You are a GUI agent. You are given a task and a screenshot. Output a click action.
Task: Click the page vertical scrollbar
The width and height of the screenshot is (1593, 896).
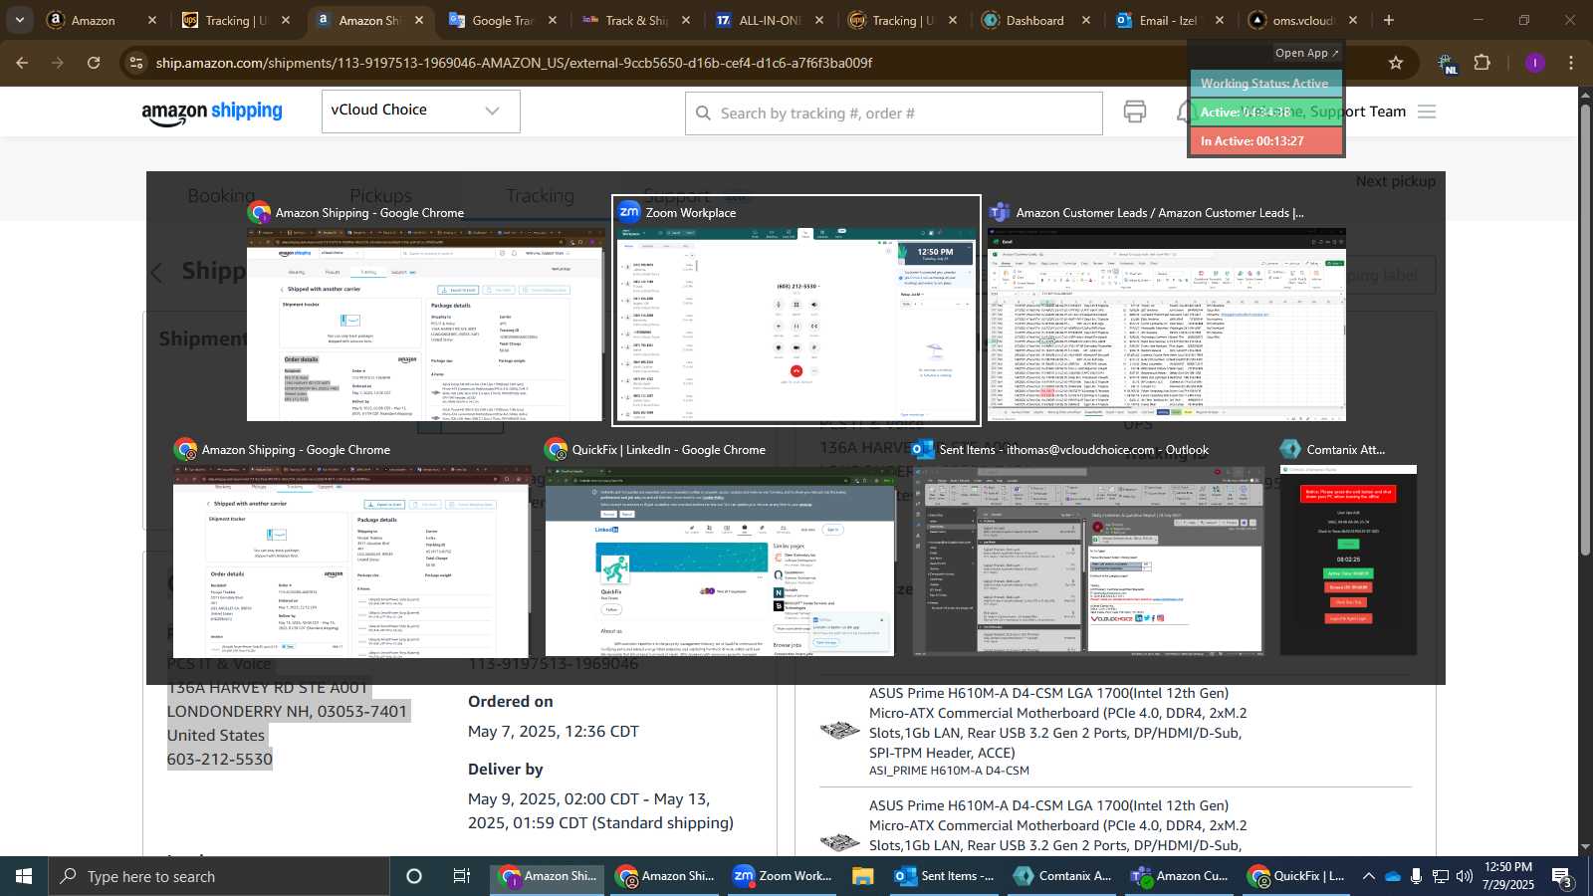(1584, 329)
